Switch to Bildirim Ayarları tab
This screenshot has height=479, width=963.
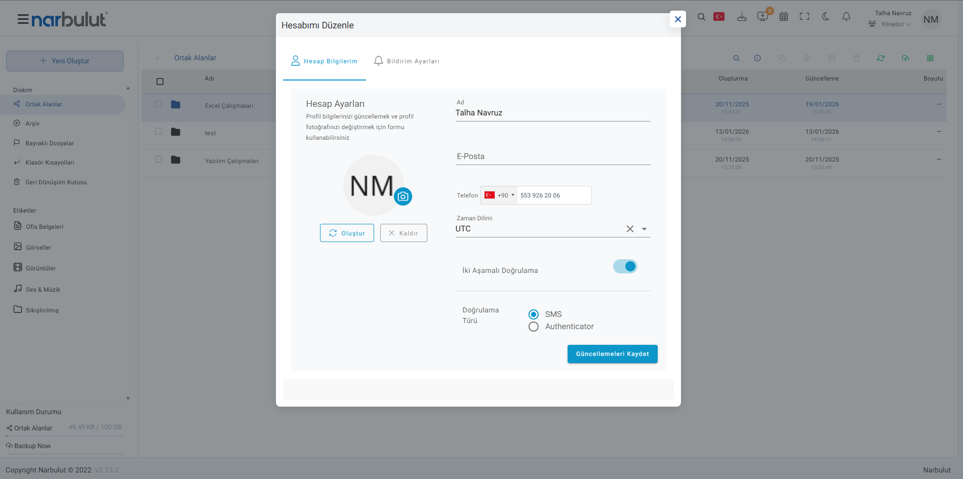coord(407,61)
